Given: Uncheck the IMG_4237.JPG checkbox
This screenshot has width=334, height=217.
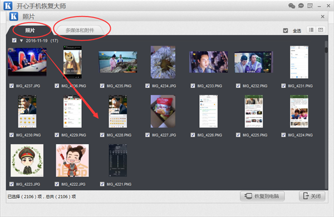Looking at the screenshot, I should [x=12, y=86].
